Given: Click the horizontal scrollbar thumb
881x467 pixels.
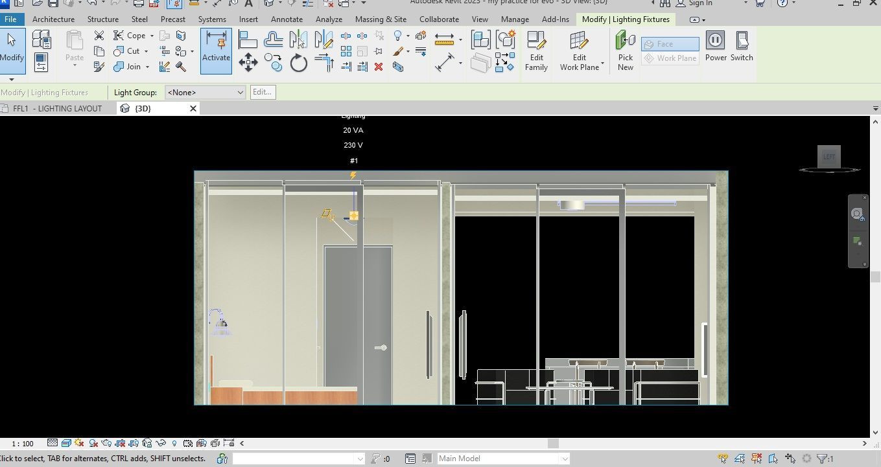Looking at the screenshot, I should click(x=553, y=444).
